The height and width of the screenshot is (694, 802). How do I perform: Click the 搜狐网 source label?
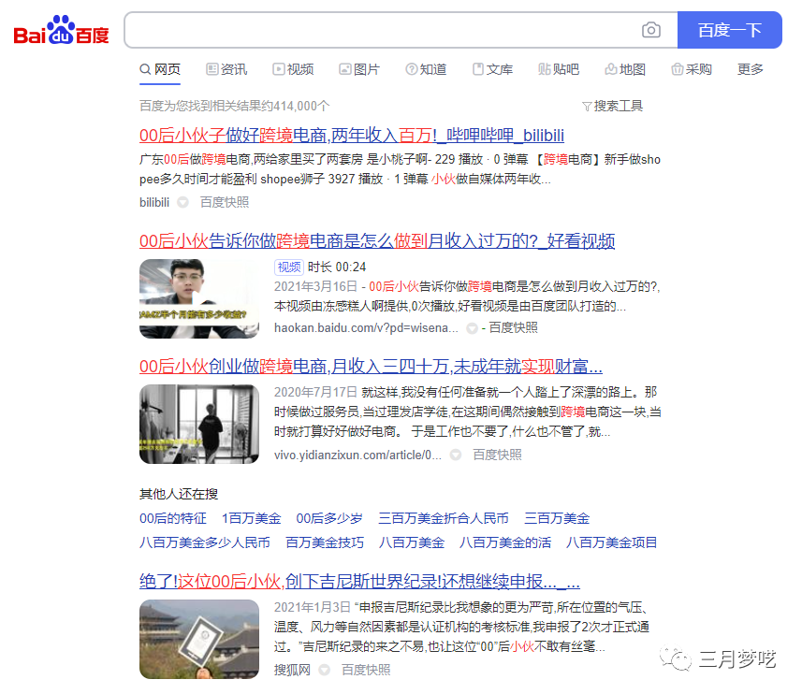coord(292,670)
